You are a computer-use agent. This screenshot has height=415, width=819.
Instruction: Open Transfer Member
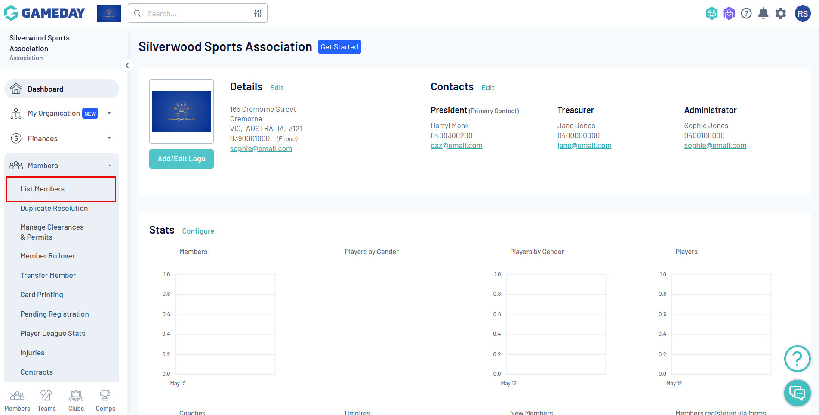(x=48, y=275)
